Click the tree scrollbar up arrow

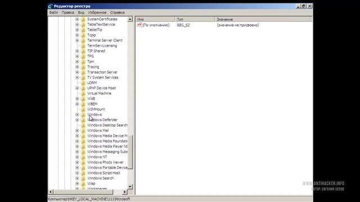130,19
